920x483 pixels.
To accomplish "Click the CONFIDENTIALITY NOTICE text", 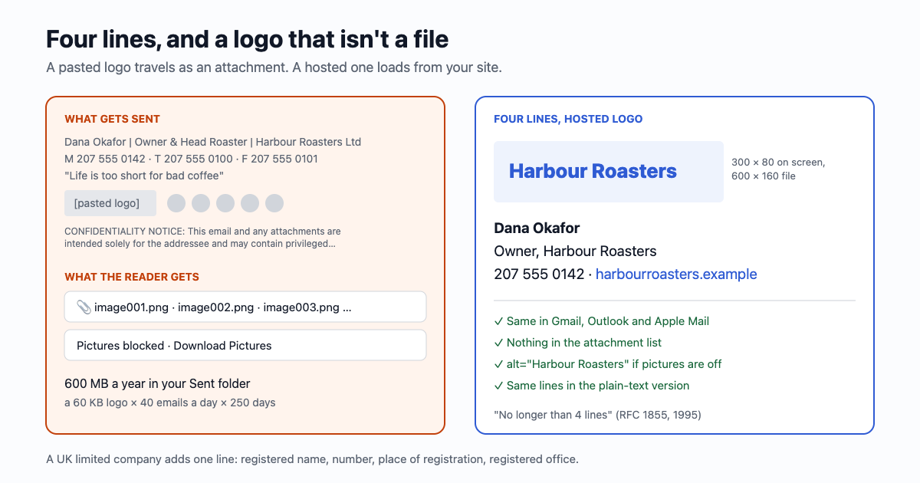I will [x=202, y=238].
